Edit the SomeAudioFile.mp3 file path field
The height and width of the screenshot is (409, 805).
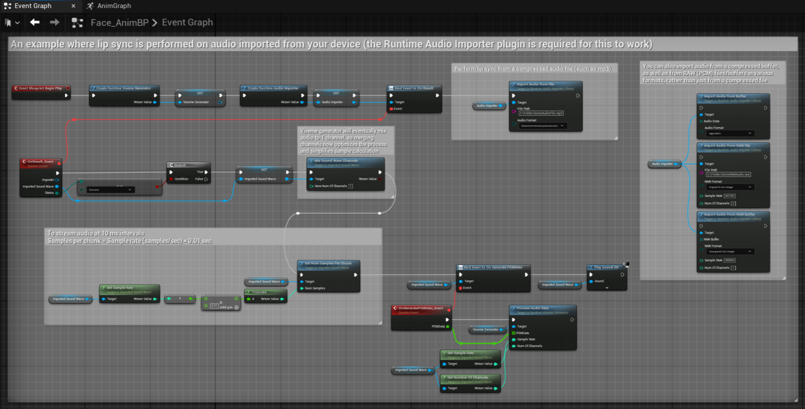pyautogui.click(x=541, y=113)
